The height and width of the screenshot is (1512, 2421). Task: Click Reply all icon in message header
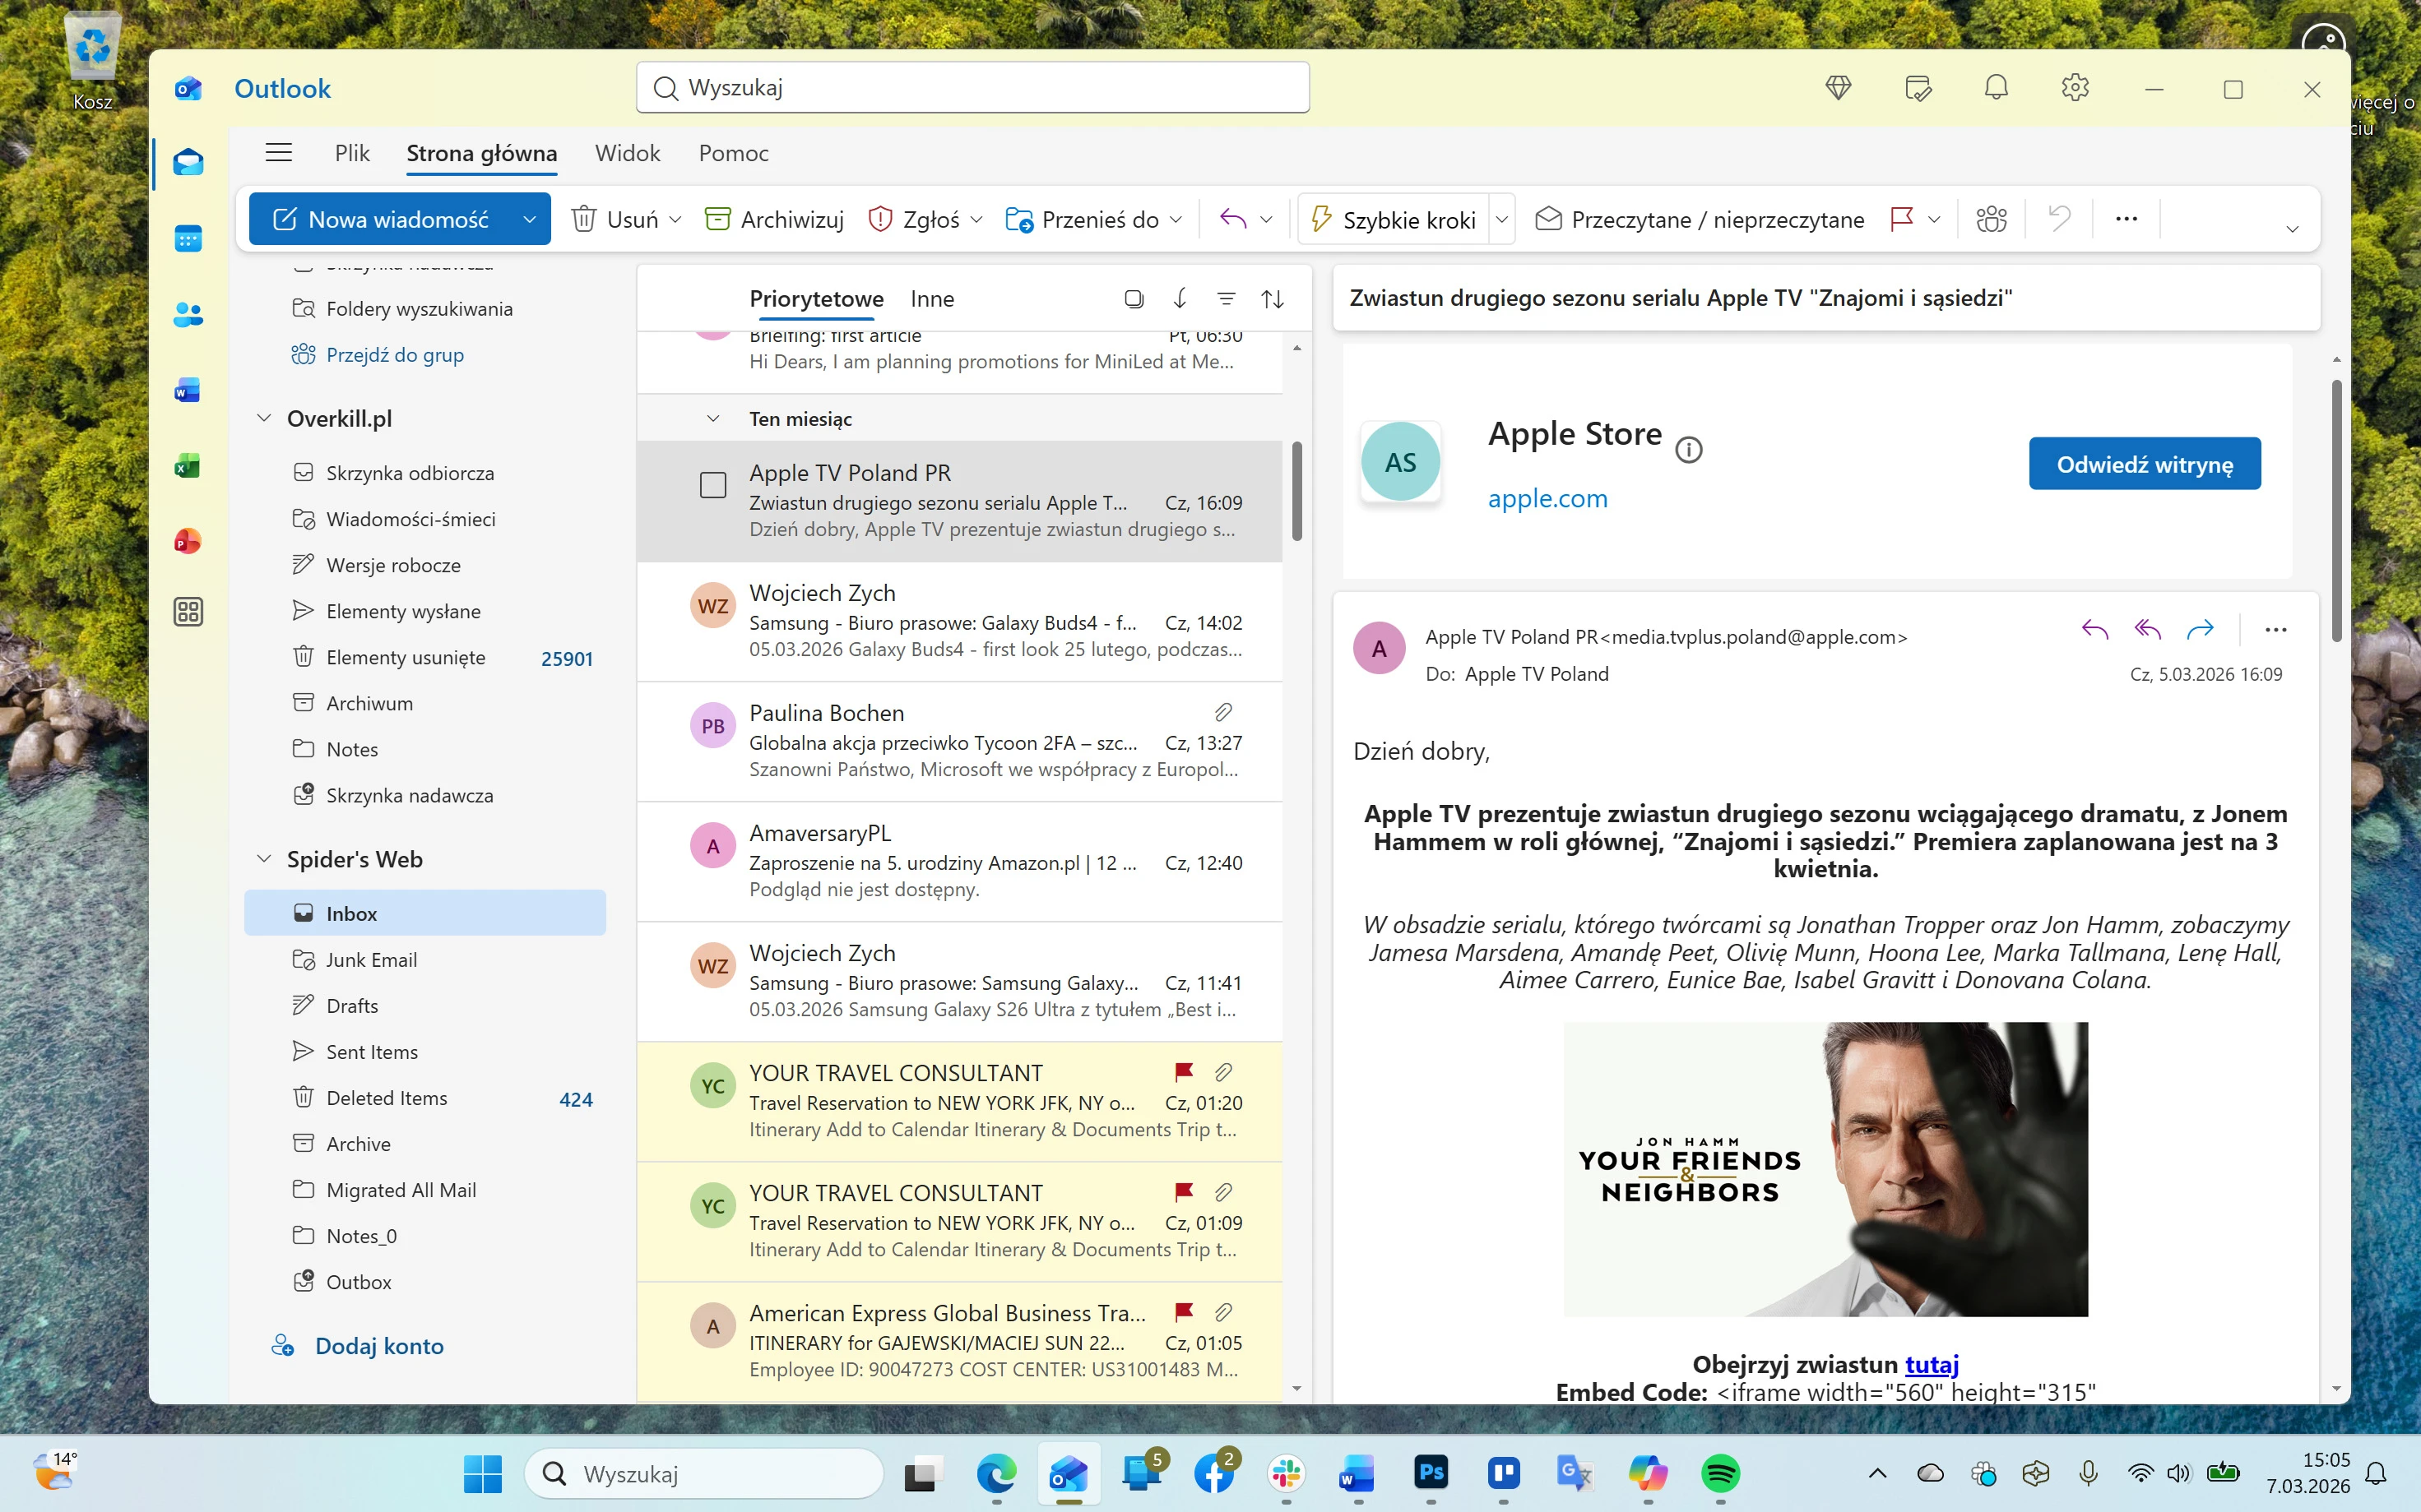(2147, 629)
